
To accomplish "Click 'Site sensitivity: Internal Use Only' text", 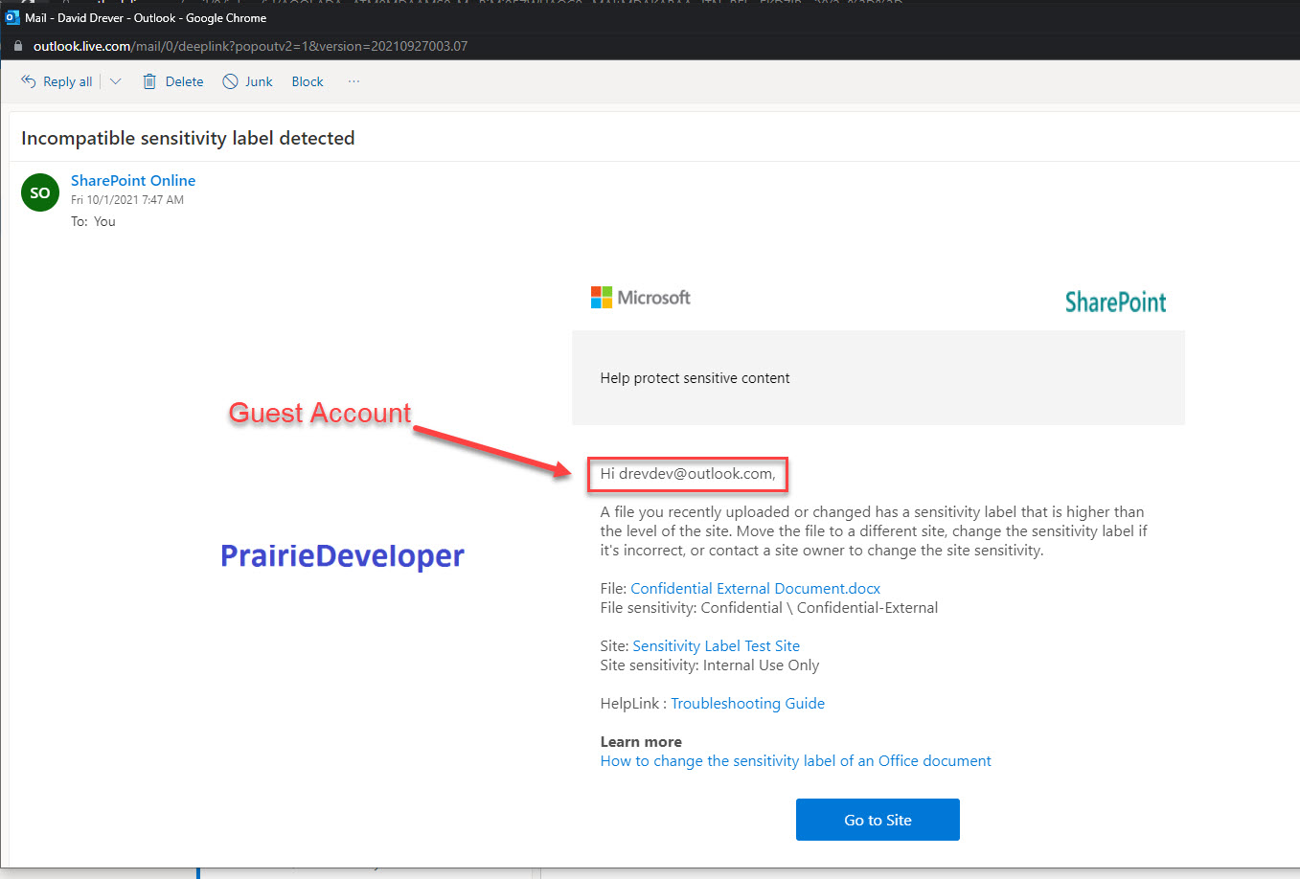I will pos(710,665).
